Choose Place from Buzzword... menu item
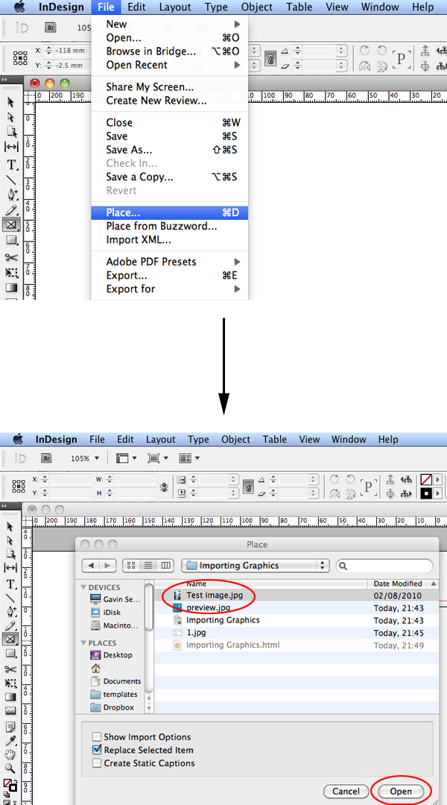Viewport: 447px width, 805px height. click(x=169, y=226)
